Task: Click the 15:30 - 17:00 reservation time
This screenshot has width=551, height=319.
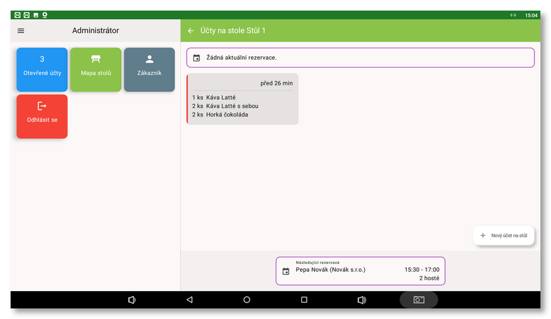Action: click(x=422, y=269)
